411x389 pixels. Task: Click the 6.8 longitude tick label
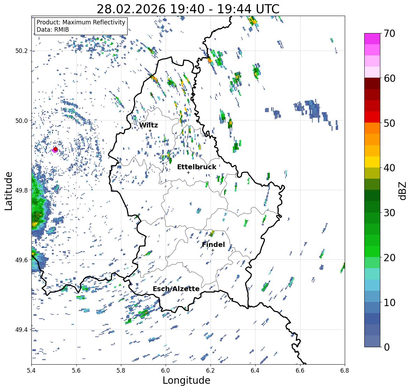click(x=345, y=371)
